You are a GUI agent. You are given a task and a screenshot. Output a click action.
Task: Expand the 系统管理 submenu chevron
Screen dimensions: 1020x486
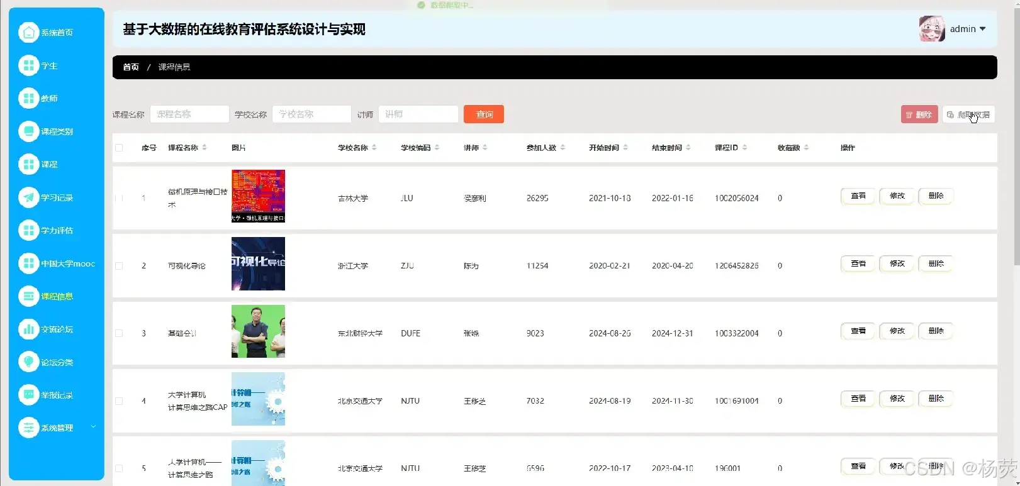[93, 427]
